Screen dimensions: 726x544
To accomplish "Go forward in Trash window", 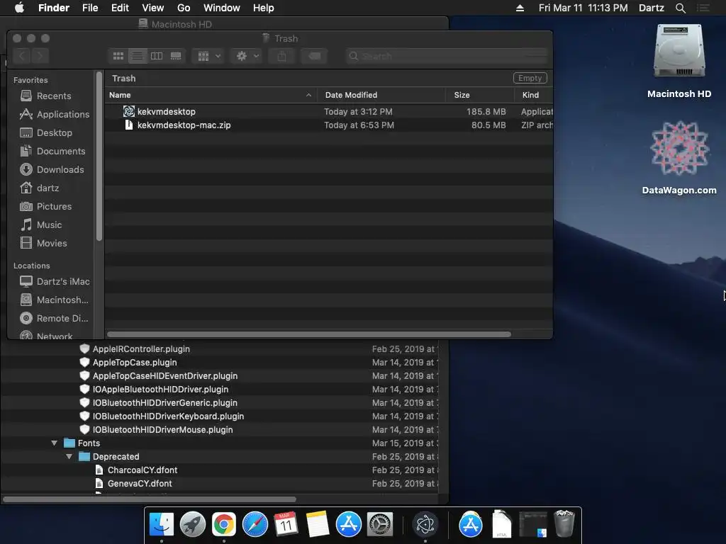I will point(40,56).
